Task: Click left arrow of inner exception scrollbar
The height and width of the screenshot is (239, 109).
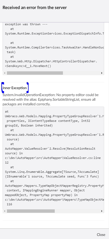Action: tap(5, 211)
